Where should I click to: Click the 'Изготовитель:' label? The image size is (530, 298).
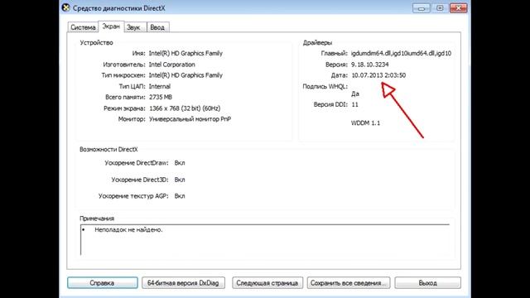pos(124,65)
